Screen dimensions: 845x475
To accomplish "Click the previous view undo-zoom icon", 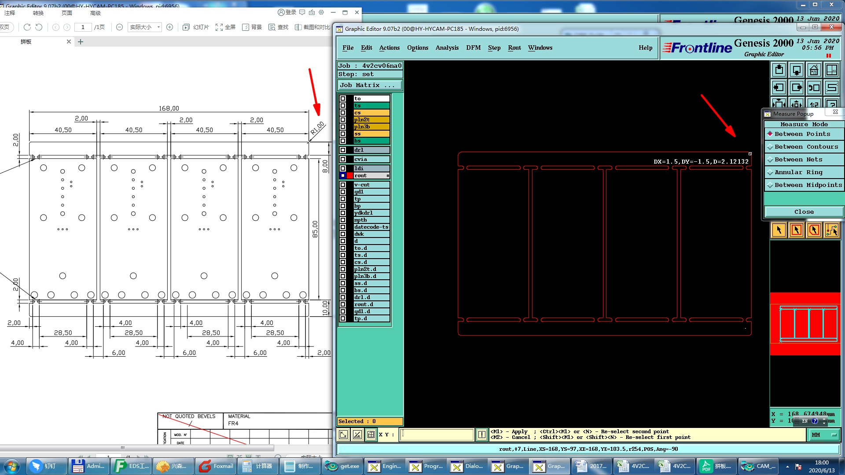I will [814, 88].
